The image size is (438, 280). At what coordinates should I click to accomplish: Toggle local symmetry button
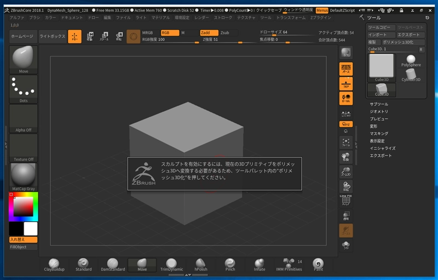[x=346, y=99]
